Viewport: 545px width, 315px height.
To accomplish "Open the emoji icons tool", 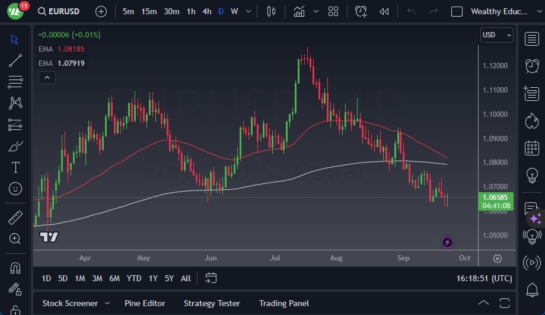I will tap(15, 189).
